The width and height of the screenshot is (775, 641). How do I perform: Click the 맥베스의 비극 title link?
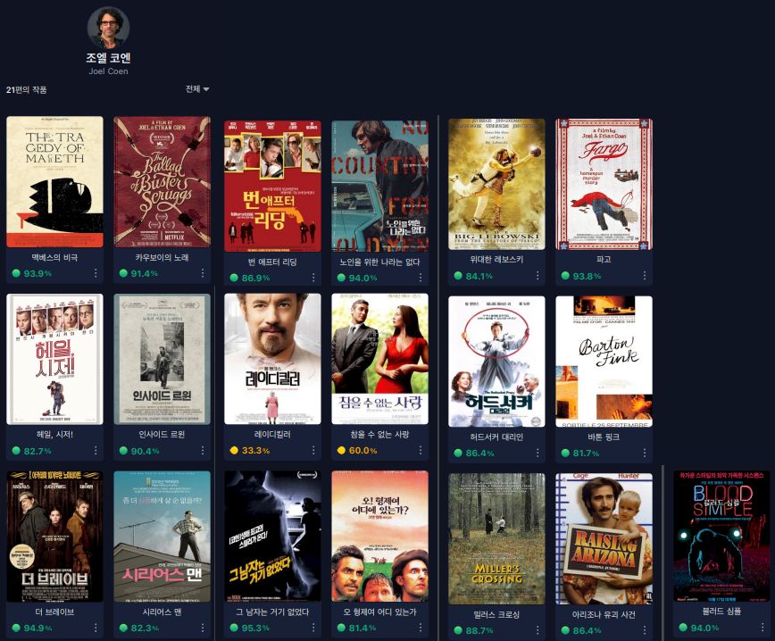(x=54, y=257)
